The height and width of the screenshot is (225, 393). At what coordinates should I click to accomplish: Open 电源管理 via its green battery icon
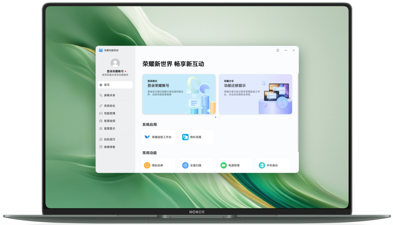pyautogui.click(x=224, y=165)
